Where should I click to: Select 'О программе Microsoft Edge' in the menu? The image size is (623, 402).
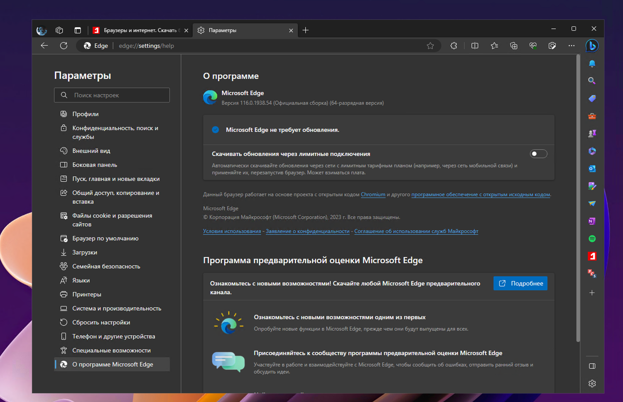(112, 364)
